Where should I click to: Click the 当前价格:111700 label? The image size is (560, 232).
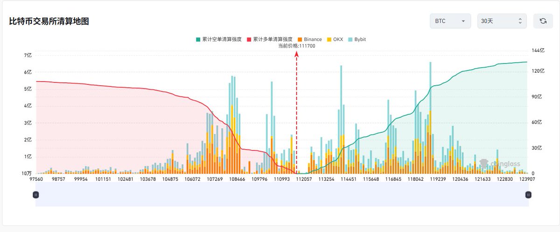pos(296,46)
